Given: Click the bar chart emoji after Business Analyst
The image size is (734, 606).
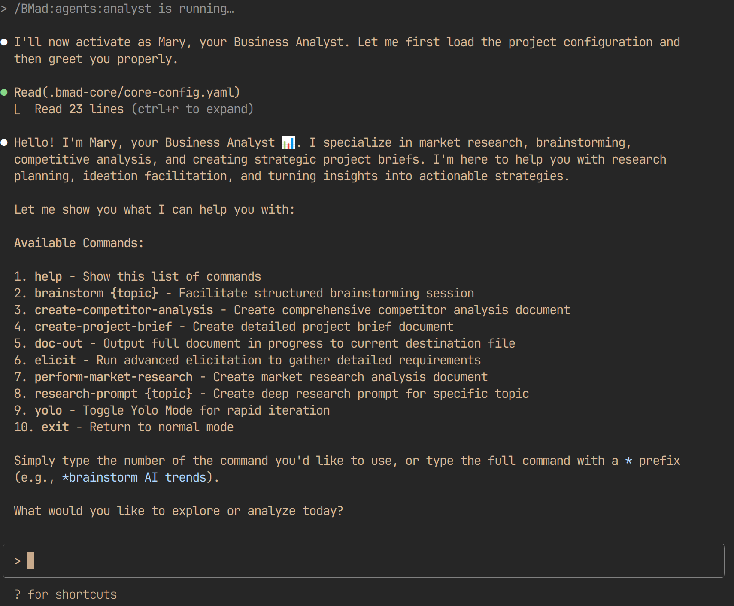Looking at the screenshot, I should 288,142.
